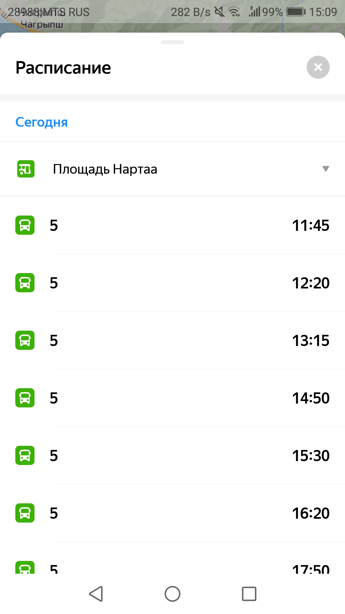Open the 12:20 departure time
345x614 pixels.
click(x=310, y=283)
